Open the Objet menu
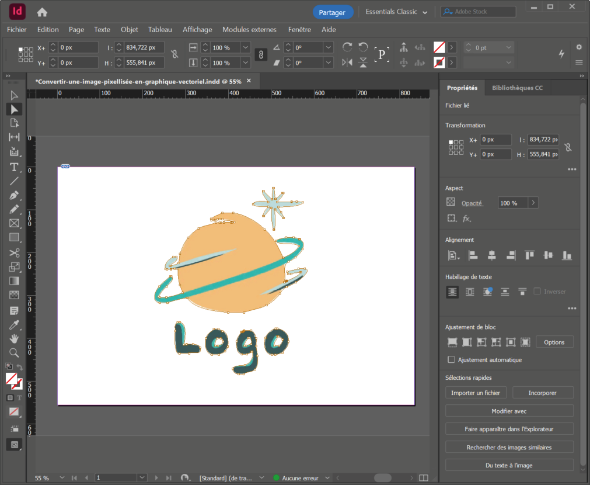The height and width of the screenshot is (485, 590). (130, 30)
